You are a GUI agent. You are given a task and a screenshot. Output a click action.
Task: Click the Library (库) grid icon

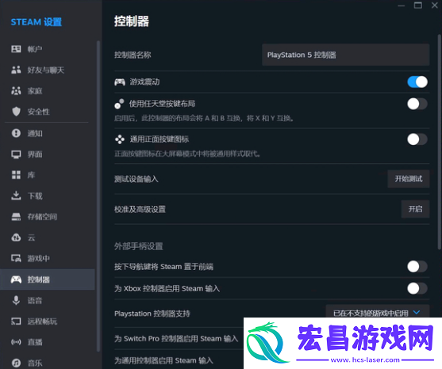click(x=16, y=175)
